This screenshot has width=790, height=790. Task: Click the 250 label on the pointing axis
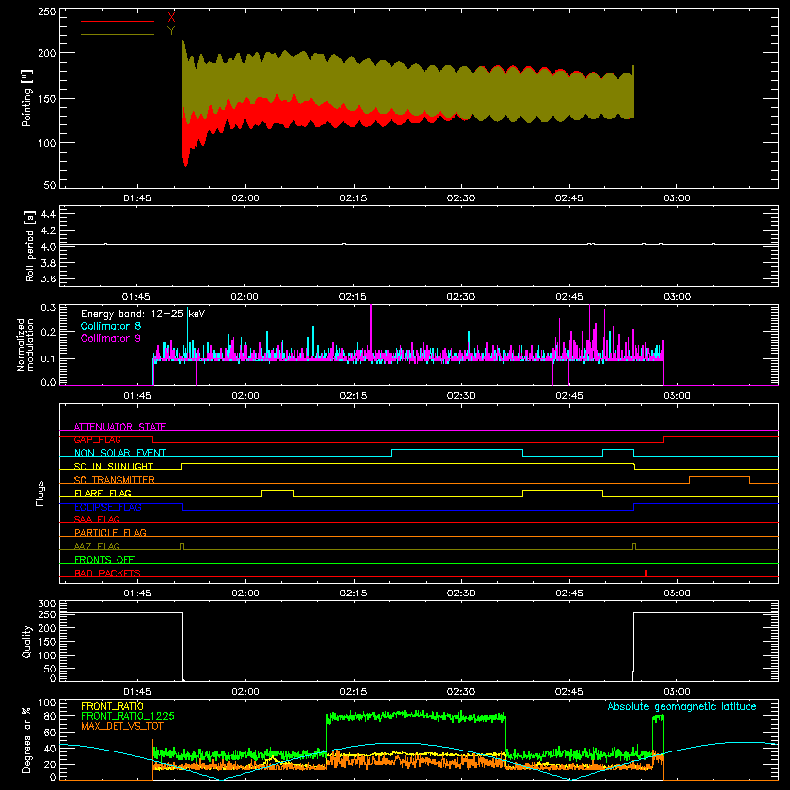(47, 12)
